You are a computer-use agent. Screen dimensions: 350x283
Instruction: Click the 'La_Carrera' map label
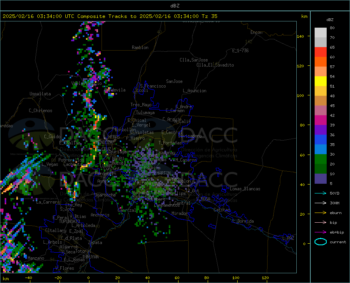[48, 202]
